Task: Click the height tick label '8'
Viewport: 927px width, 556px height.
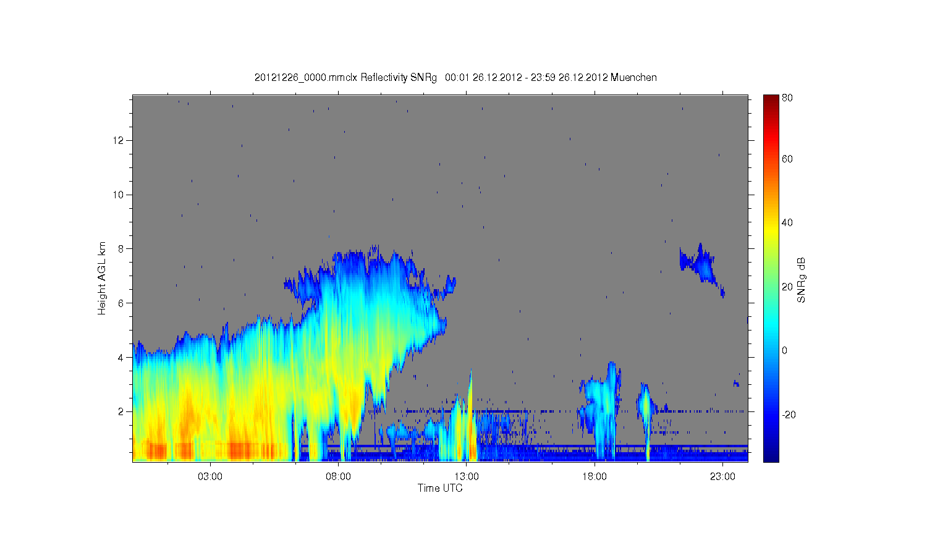Action: 122,249
